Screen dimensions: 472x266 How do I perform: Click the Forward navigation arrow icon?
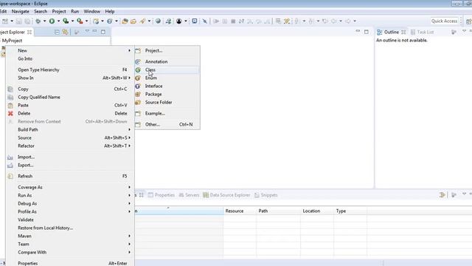tap(347, 21)
